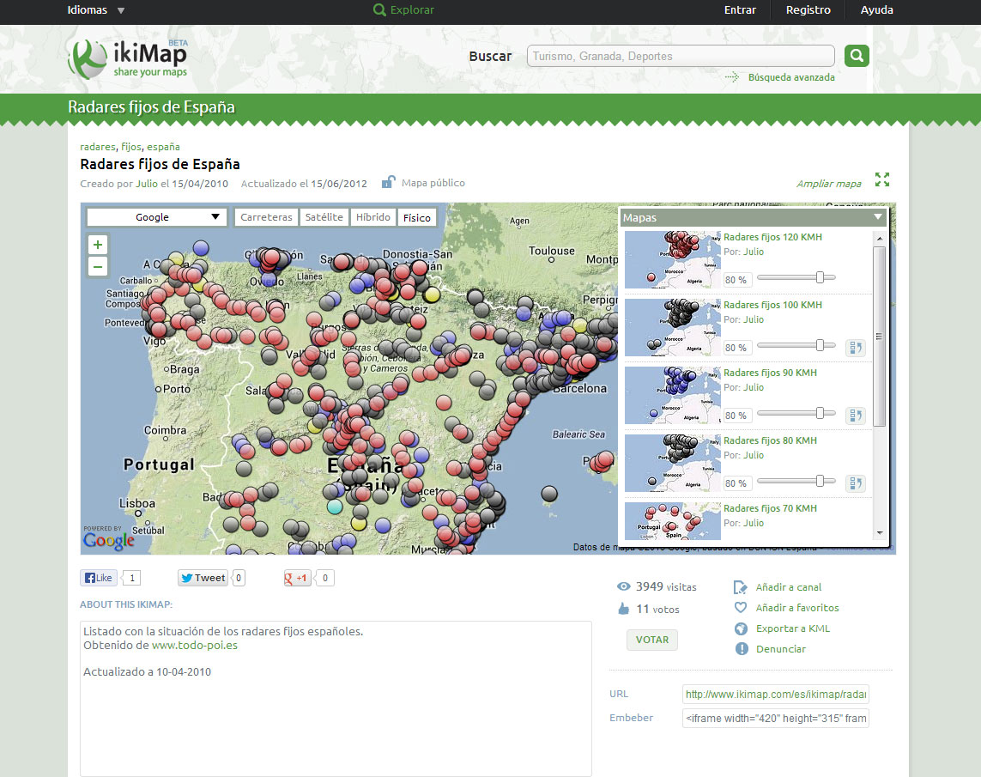Click the green search magnifier button

[857, 56]
